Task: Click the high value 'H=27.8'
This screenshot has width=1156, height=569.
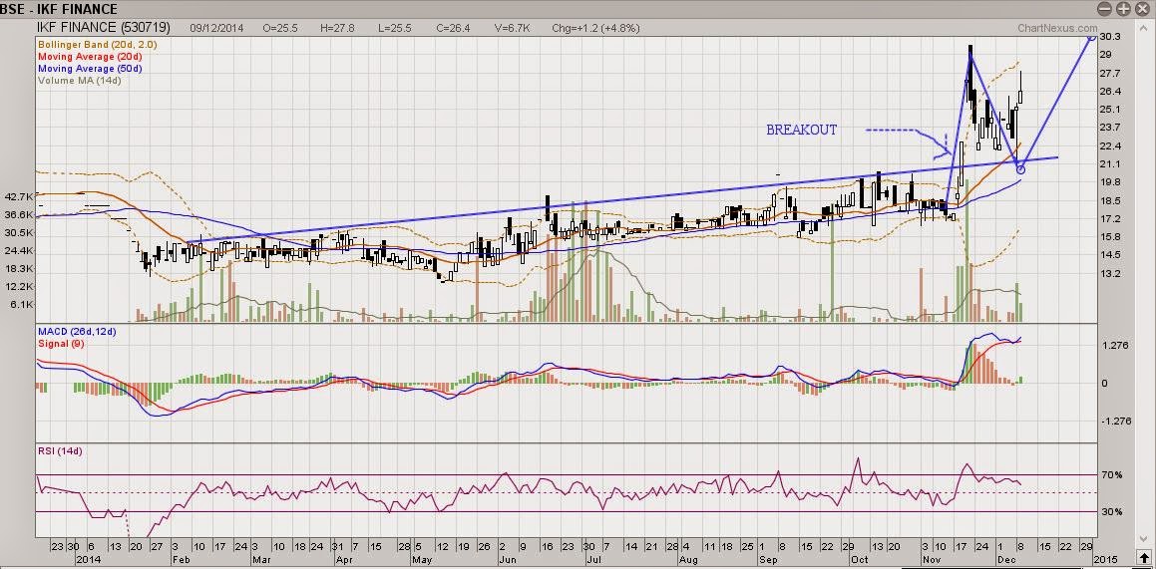Action: pyautogui.click(x=338, y=28)
